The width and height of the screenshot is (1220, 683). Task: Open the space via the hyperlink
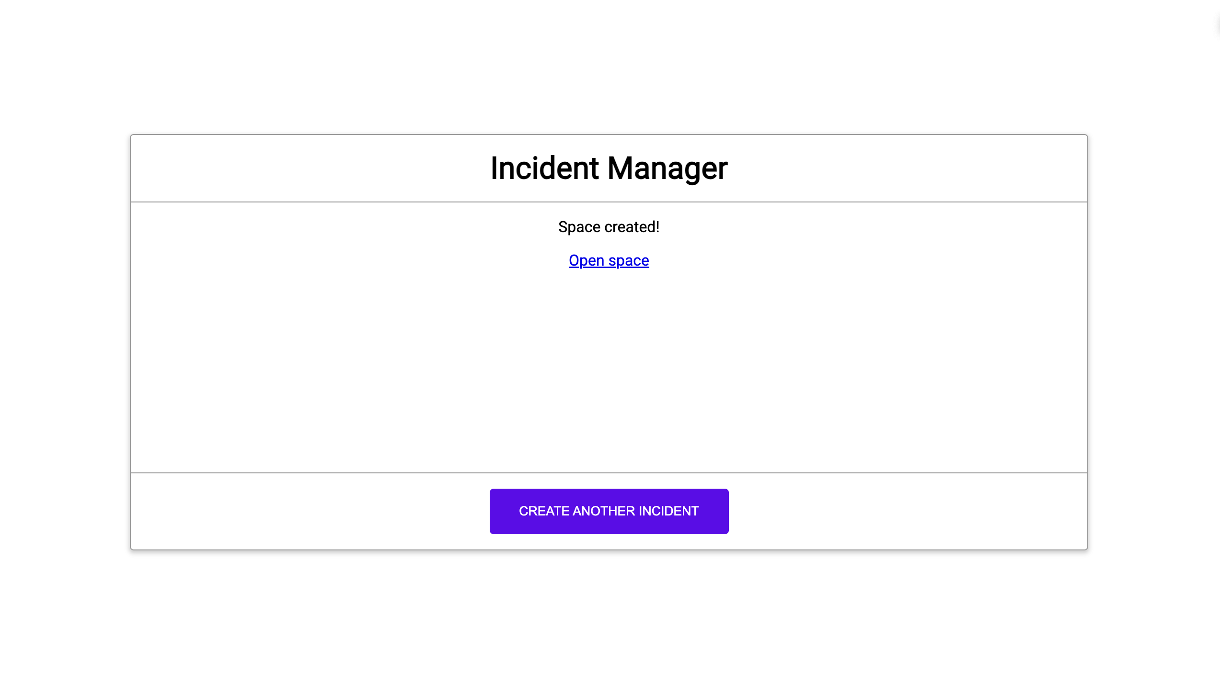coord(609,259)
